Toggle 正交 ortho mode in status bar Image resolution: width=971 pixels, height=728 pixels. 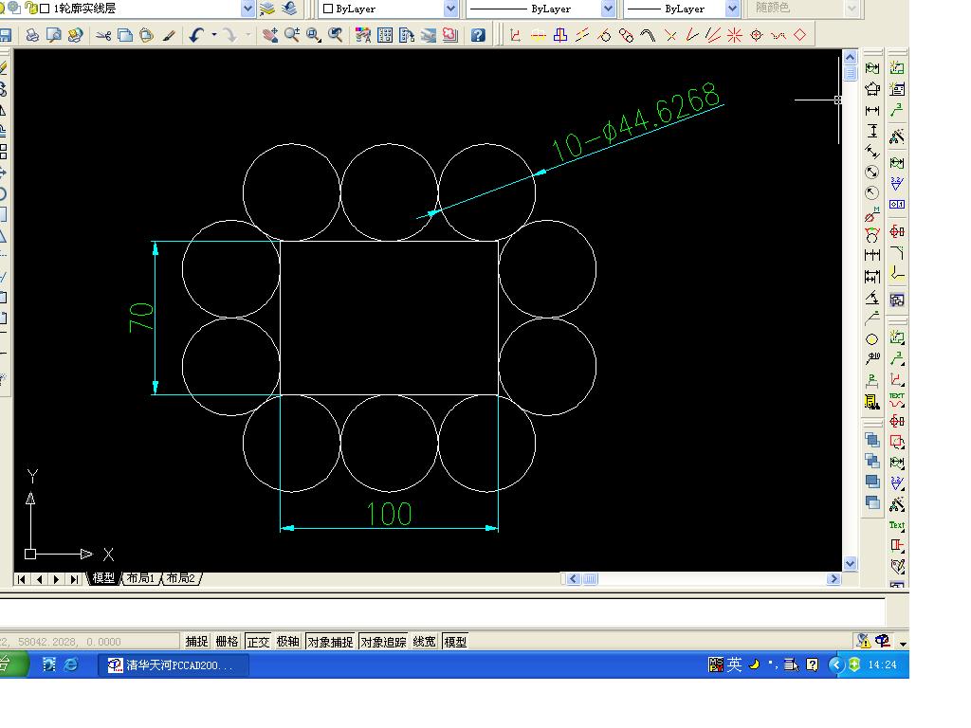(x=258, y=642)
